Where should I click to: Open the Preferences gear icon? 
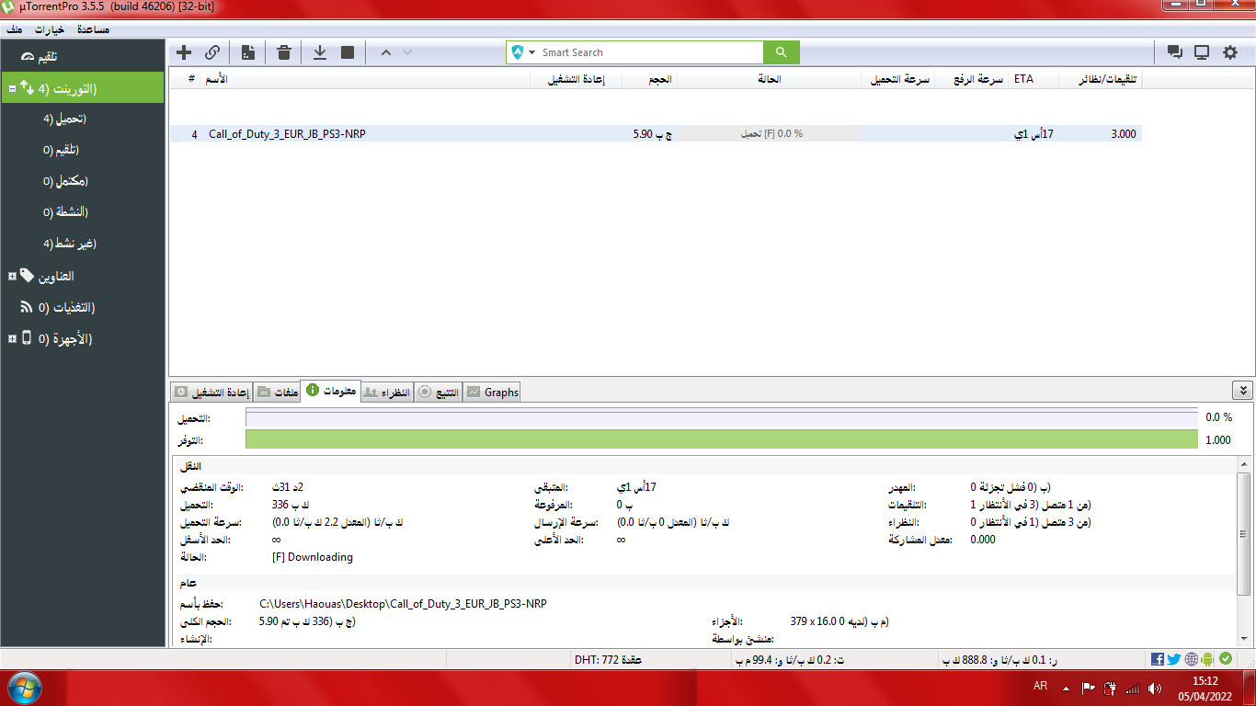[1230, 52]
